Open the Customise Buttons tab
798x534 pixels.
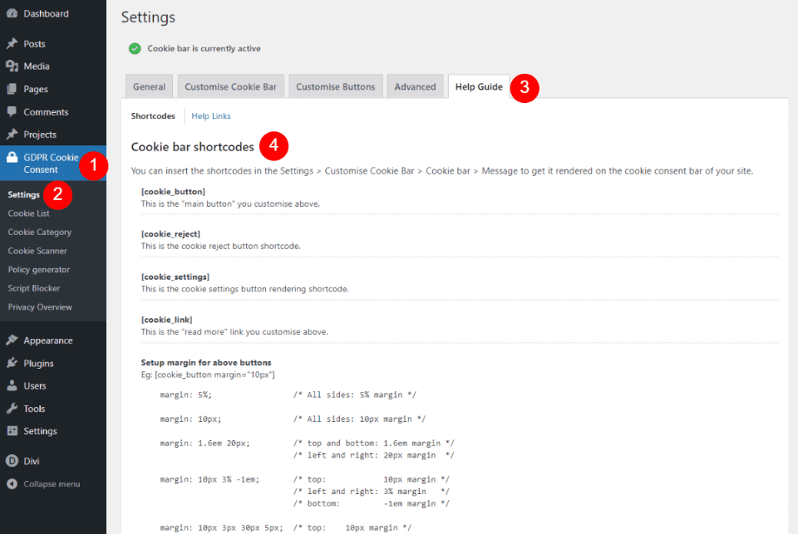tap(335, 86)
